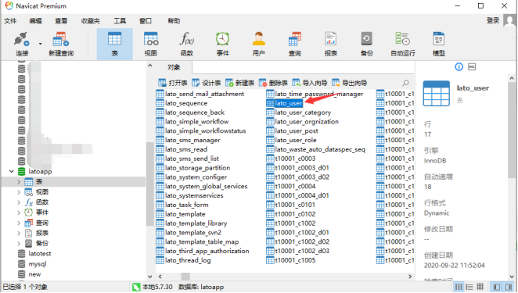Switch to detail view icon
This screenshot has width=518, height=293.
tap(469, 287)
